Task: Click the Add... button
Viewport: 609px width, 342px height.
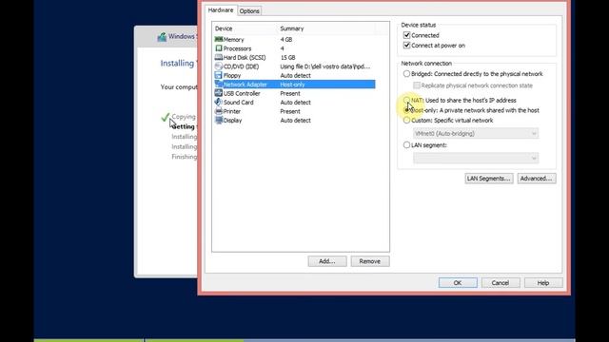Action: 327,261
